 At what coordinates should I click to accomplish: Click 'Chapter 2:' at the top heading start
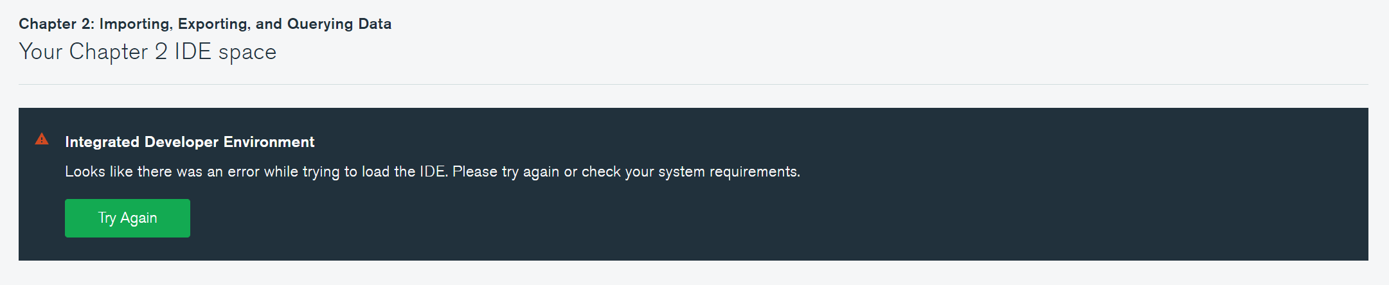(x=57, y=24)
